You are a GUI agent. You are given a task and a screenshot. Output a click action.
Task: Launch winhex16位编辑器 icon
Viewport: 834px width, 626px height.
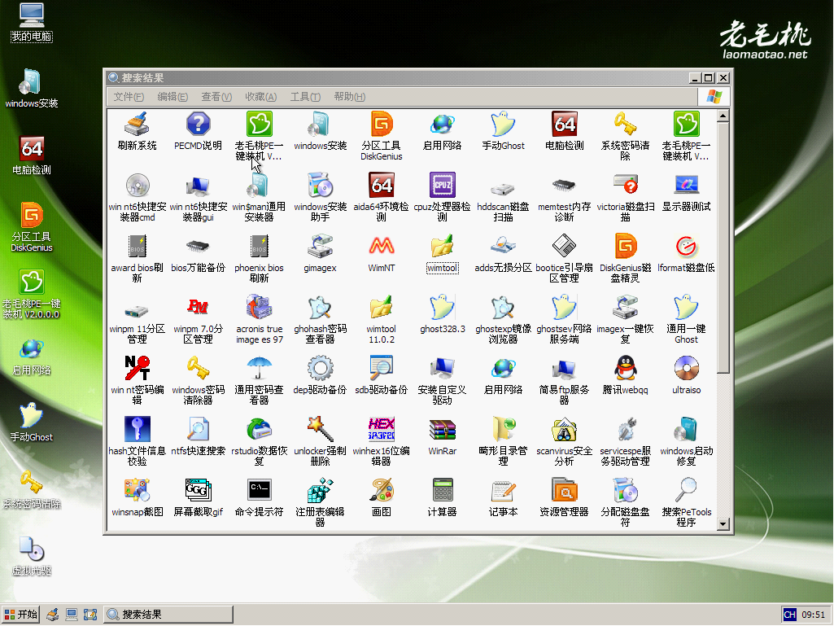[382, 429]
